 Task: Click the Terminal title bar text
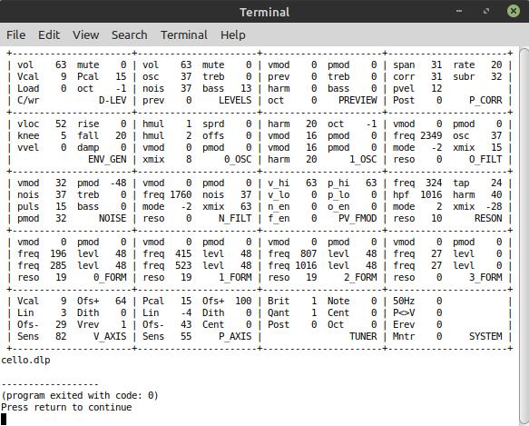click(265, 12)
